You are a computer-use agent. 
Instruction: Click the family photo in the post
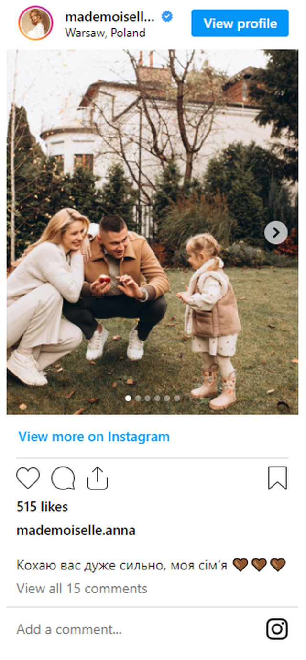[x=153, y=232]
